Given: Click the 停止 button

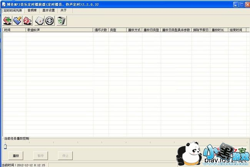Looking at the screenshot, I should (x=65, y=156).
